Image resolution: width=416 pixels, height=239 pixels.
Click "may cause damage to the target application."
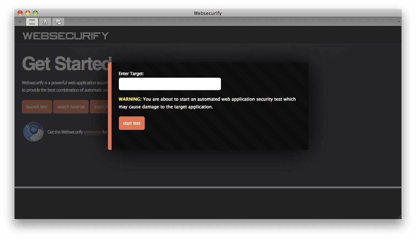166,107
